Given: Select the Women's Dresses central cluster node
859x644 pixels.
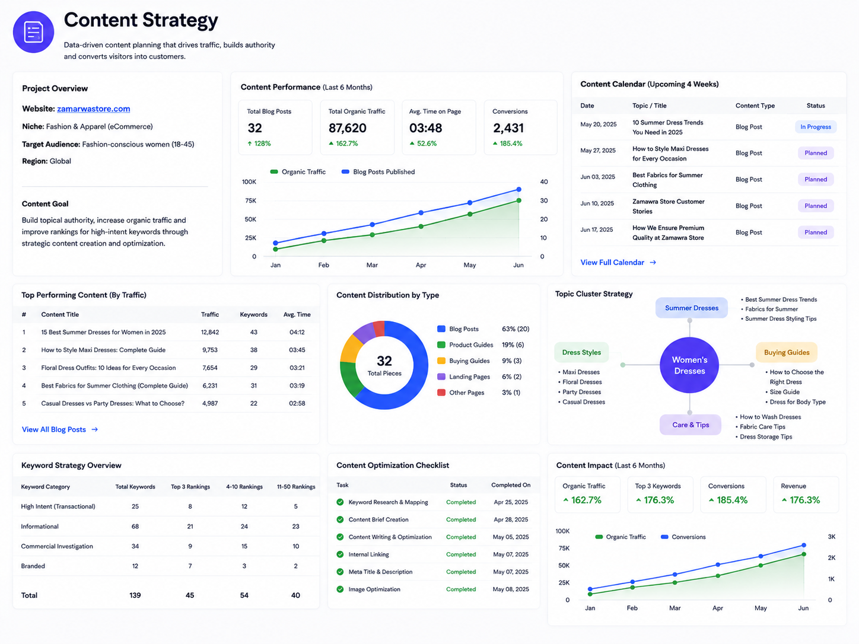Looking at the screenshot, I should pos(689,365).
